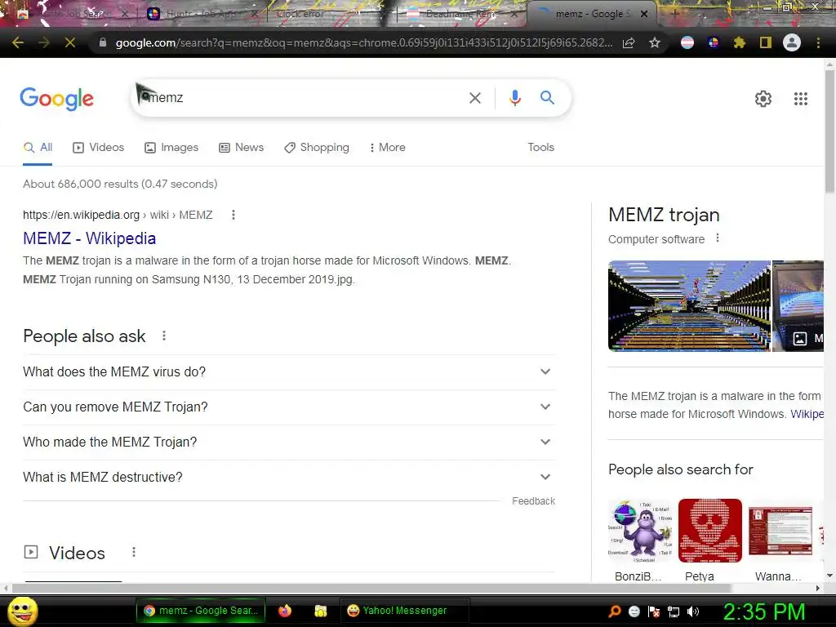Open options dots beside Wikipedia result URL

[233, 215]
